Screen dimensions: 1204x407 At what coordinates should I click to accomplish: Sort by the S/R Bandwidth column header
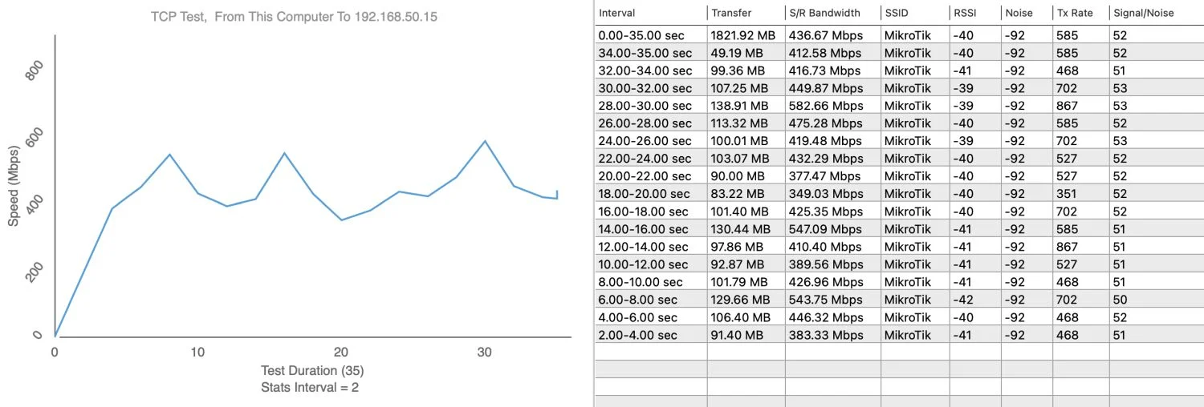tap(824, 13)
